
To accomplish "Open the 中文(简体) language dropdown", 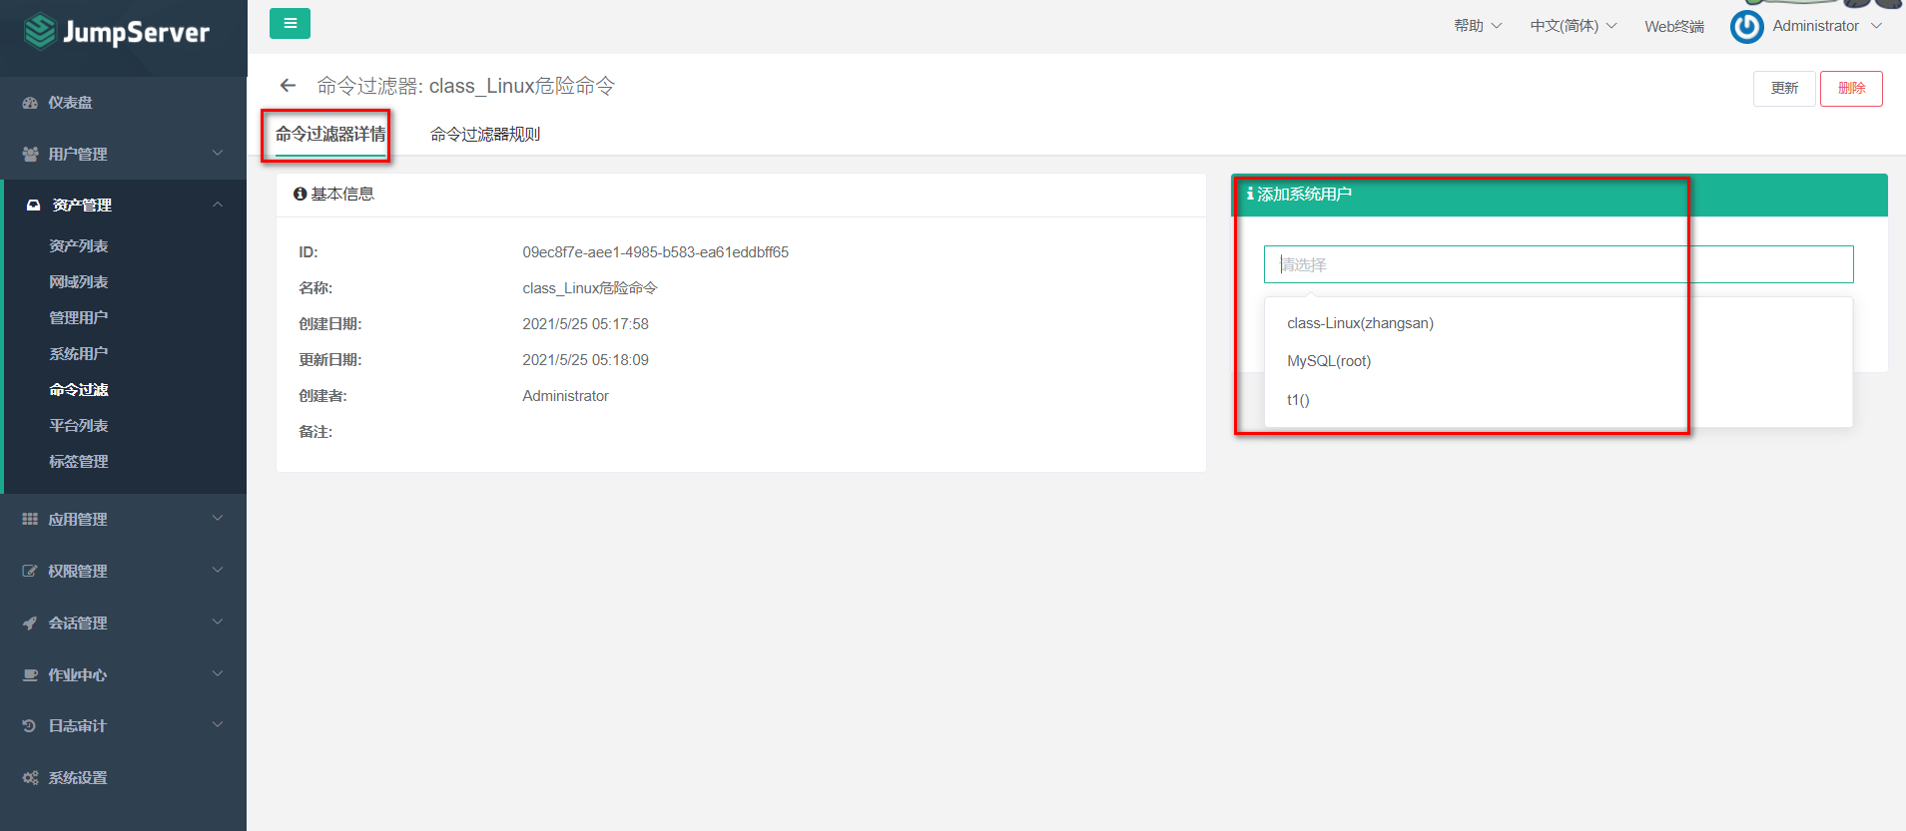I will [1574, 26].
